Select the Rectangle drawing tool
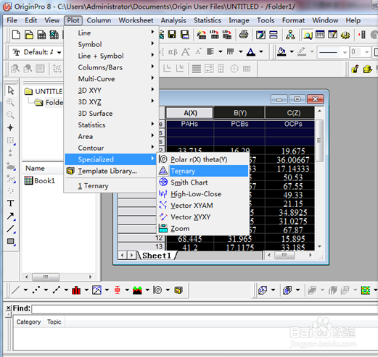The width and height of the screenshot is (378, 357). pyautogui.click(x=11, y=241)
